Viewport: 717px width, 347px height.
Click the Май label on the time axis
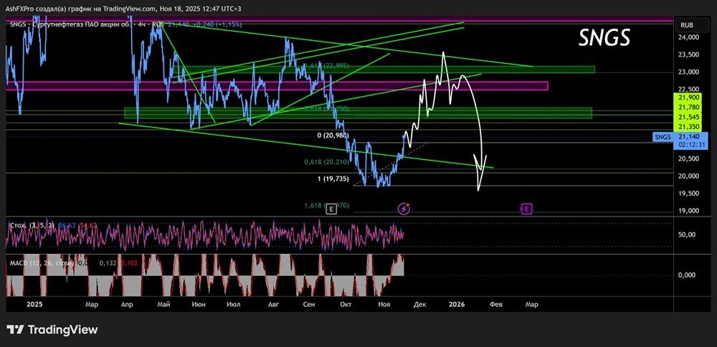pyautogui.click(x=163, y=305)
